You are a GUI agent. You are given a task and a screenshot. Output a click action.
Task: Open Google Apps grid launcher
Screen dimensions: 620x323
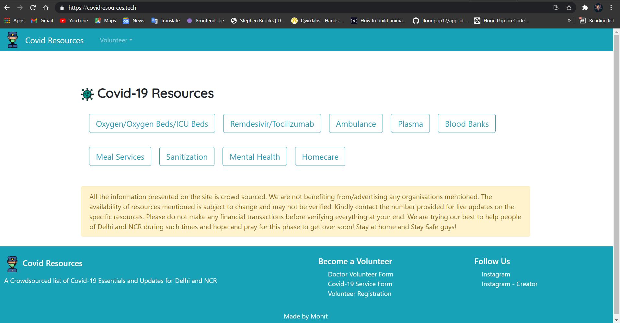tap(7, 20)
